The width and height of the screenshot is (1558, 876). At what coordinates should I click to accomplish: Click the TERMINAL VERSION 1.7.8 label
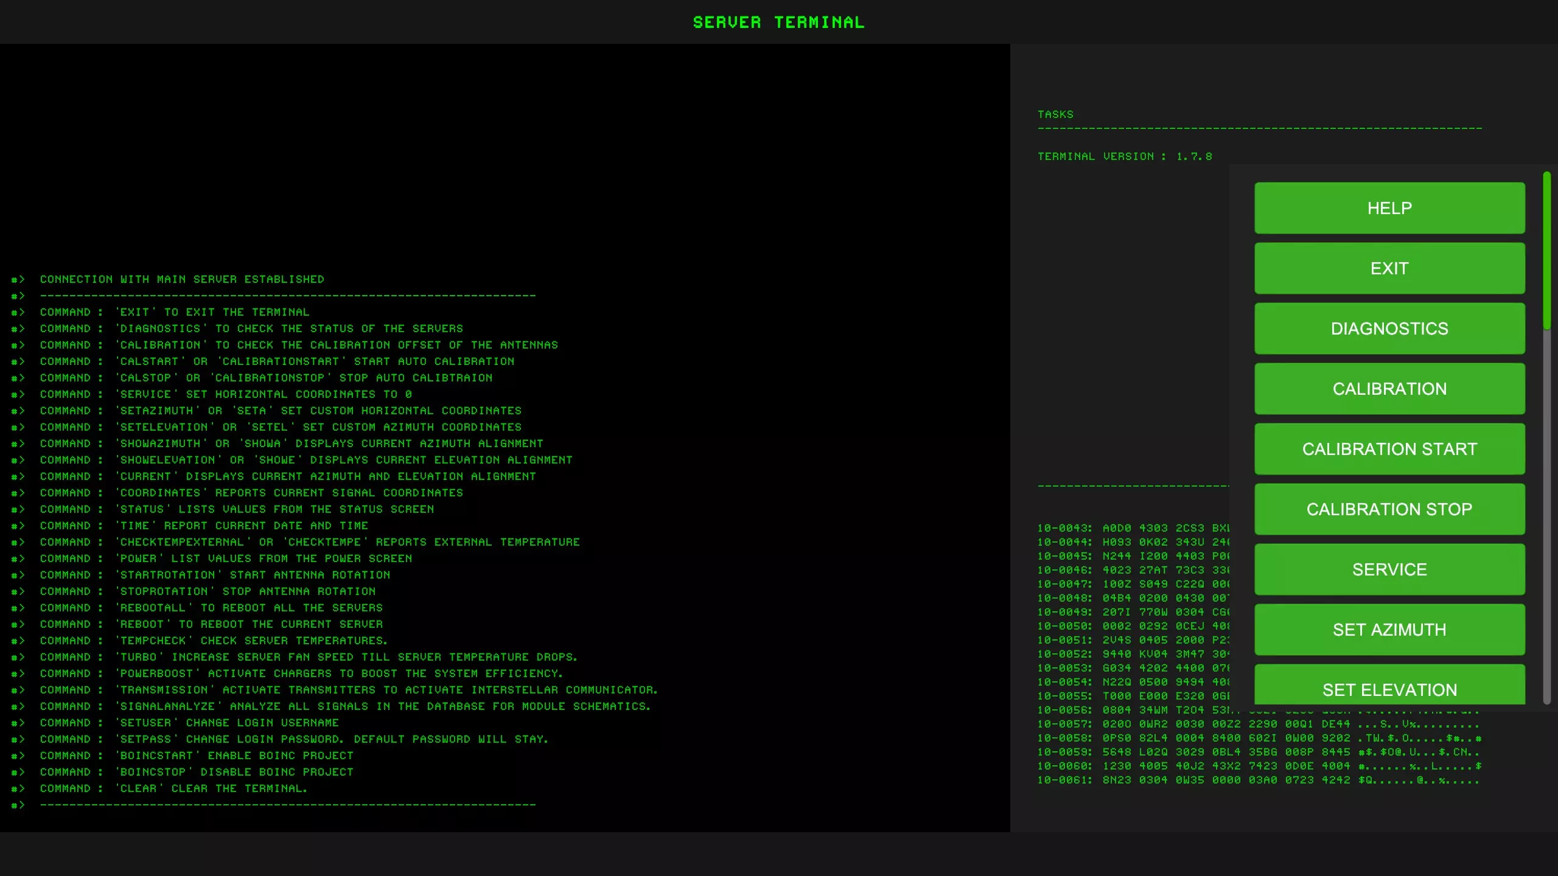coord(1124,156)
